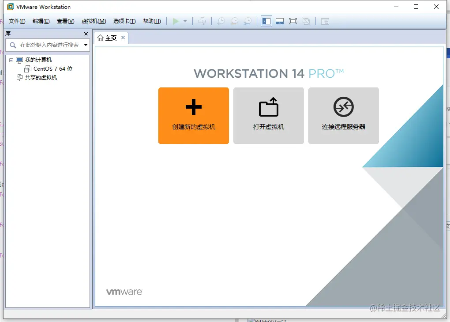Collapse the 我的计算机 tree node

(x=11, y=61)
